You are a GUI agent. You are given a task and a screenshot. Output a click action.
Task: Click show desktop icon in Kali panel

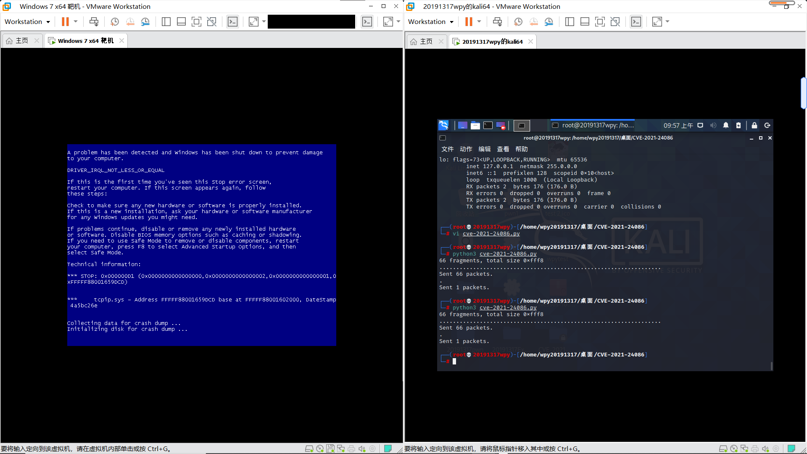point(462,125)
